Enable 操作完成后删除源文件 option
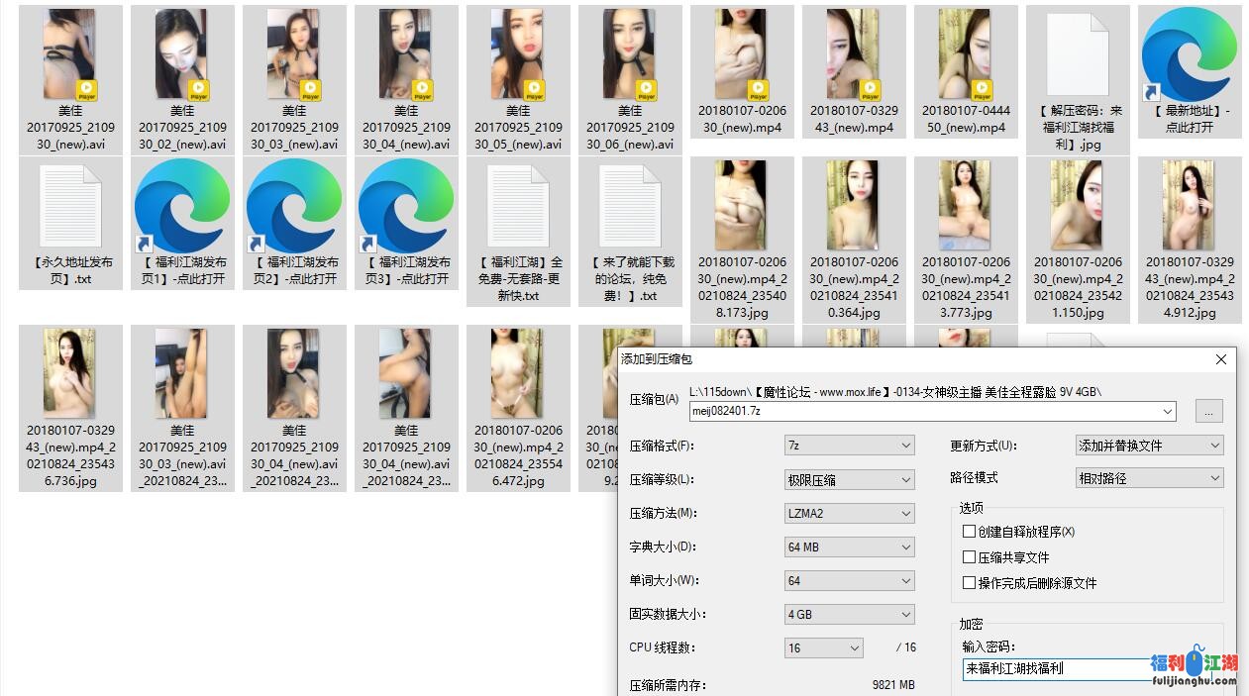The width and height of the screenshot is (1249, 696). (x=968, y=583)
